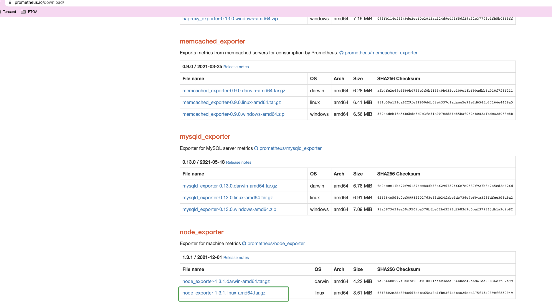Download node_exporter-1.3.1.linux-amd64.tar.gz
The height and width of the screenshot is (308, 552).
224,293
